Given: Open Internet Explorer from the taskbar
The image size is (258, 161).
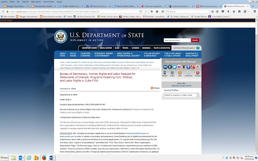Looking at the screenshot, I should click(x=29, y=158).
